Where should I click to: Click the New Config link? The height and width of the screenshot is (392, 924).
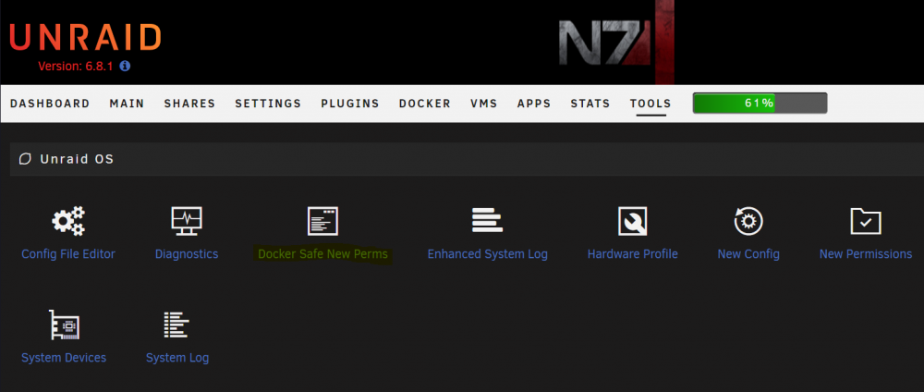tap(748, 254)
